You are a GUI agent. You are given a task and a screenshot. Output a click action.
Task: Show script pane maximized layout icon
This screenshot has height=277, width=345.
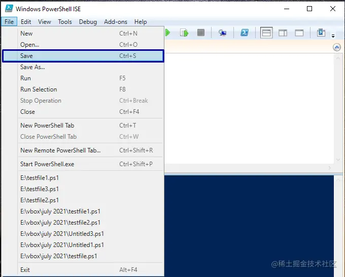[299, 33]
